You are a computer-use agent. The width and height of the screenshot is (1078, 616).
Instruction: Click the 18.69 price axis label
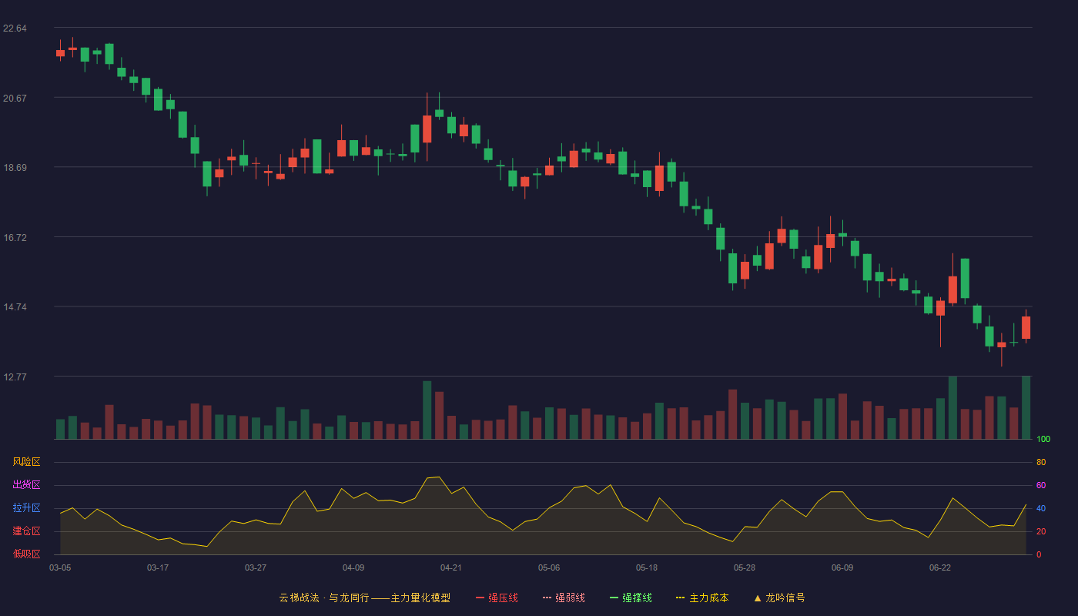15,168
